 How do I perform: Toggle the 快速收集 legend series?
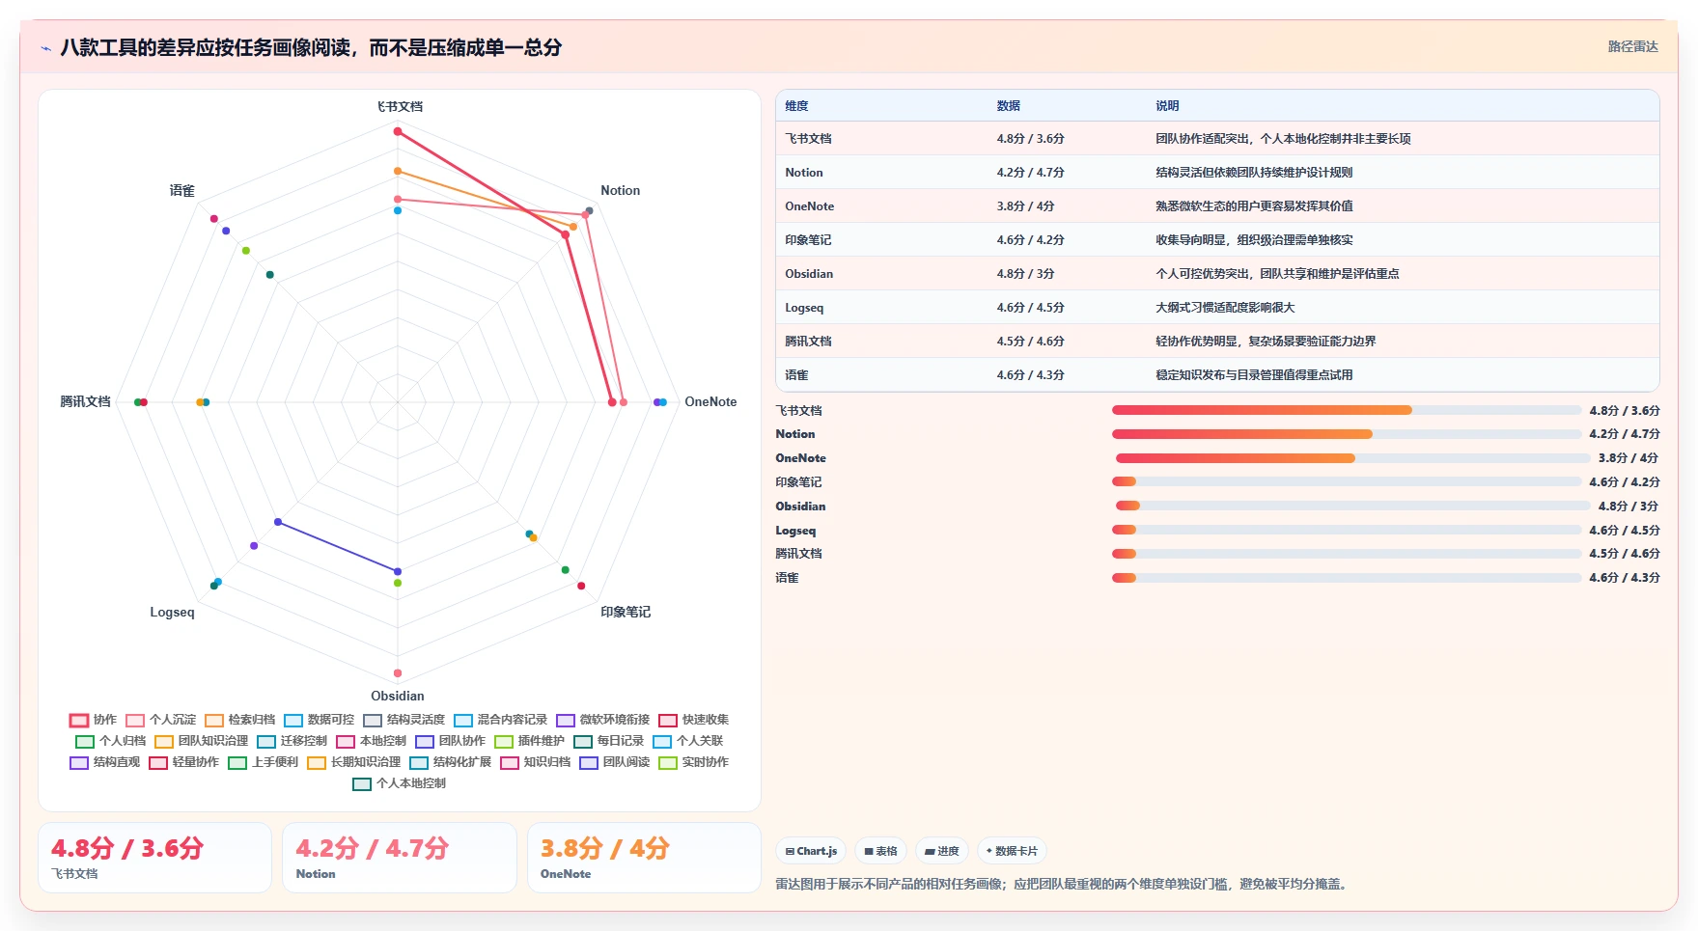pos(693,720)
